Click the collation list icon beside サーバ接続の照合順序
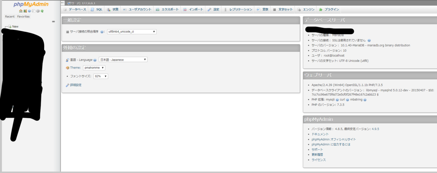 click(x=68, y=32)
